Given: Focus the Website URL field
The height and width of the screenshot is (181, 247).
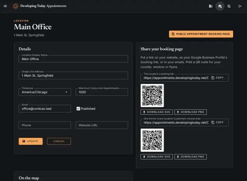Looking at the screenshot, I should point(102,125).
